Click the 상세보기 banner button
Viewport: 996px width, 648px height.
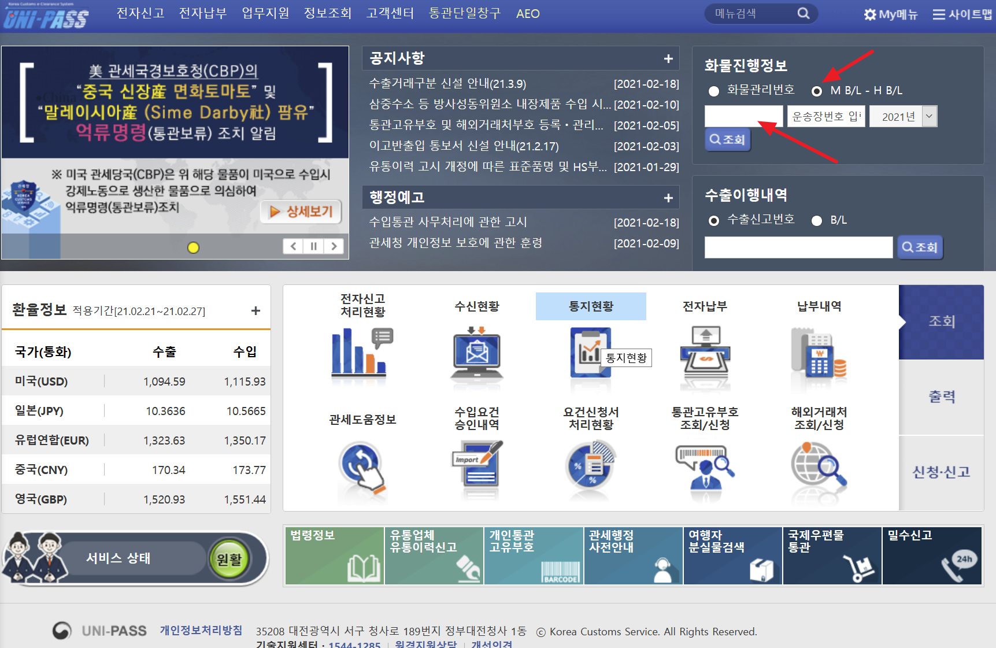tap(301, 212)
